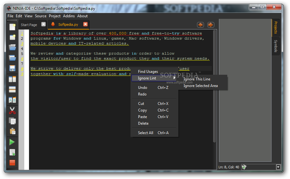Split the editor vertically icon
This screenshot has width=290, height=179.
pos(12,79)
